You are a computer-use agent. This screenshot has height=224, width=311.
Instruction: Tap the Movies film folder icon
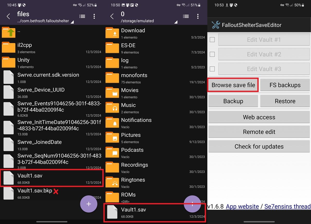[112, 92]
